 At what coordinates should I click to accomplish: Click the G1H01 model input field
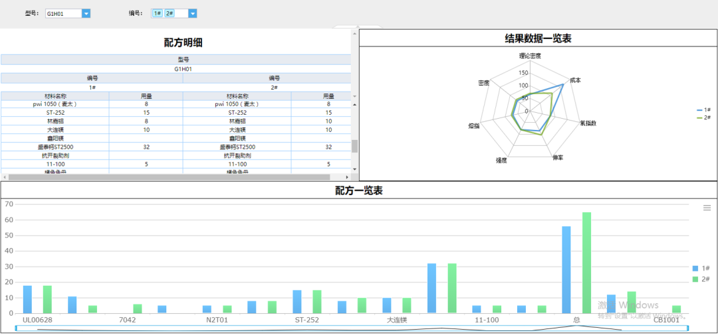click(62, 13)
